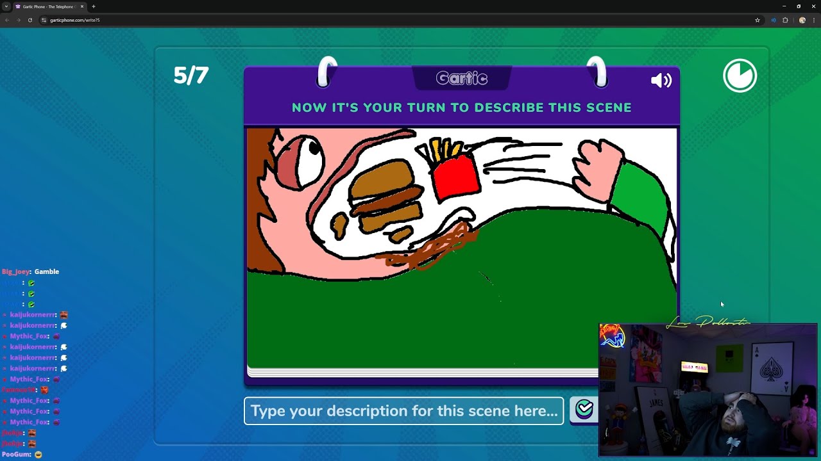821x461 pixels.
Task: Open Chrome three-dot menu
Action: tap(814, 20)
